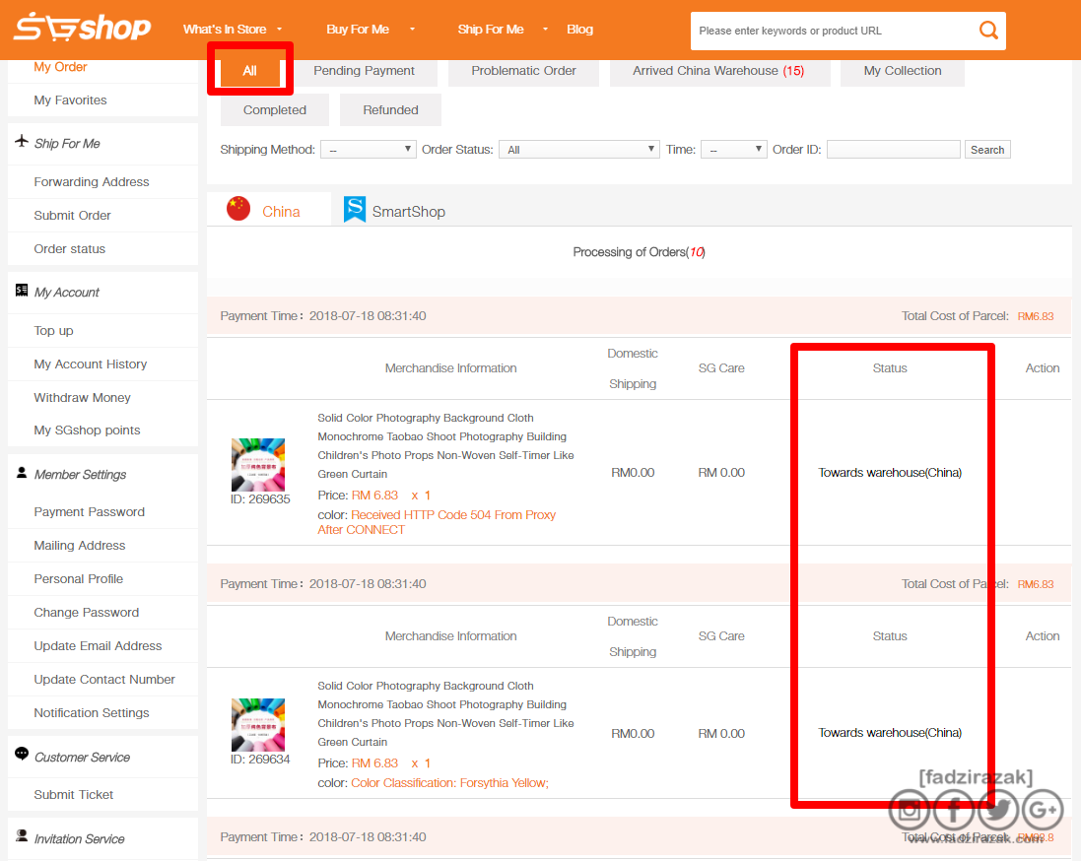Open the Blog menu item
Viewport: 1081px width, 861px height.
click(579, 29)
